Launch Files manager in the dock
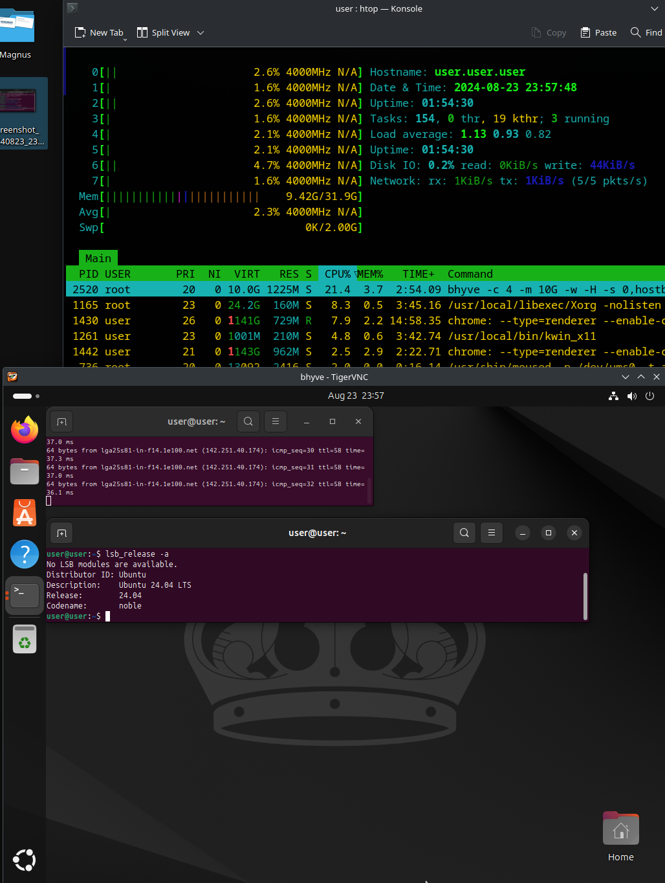665x883 pixels. (25, 471)
